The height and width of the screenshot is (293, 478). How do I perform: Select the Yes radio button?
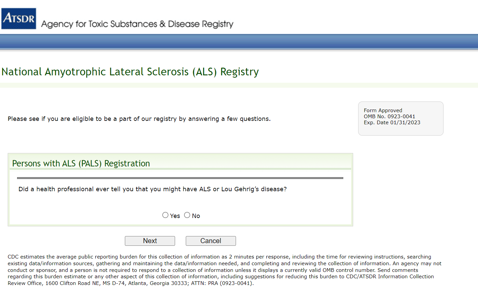(165, 215)
